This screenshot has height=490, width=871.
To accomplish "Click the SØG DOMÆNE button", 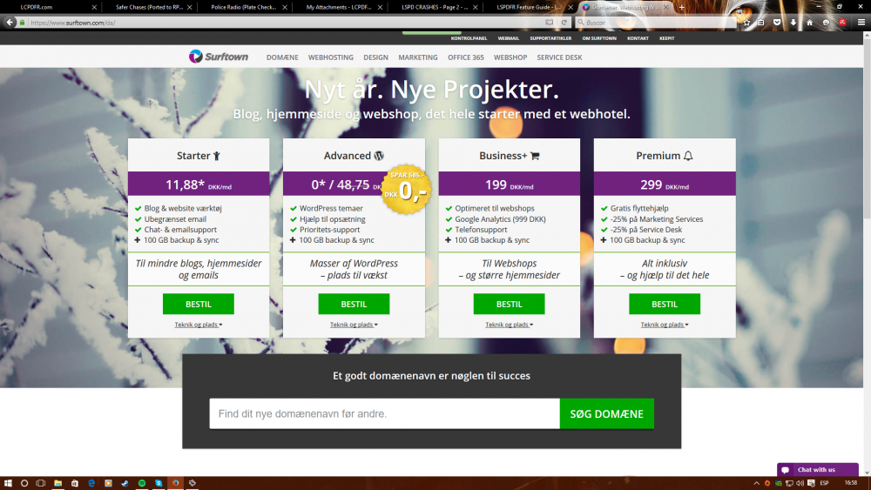I will [606, 413].
